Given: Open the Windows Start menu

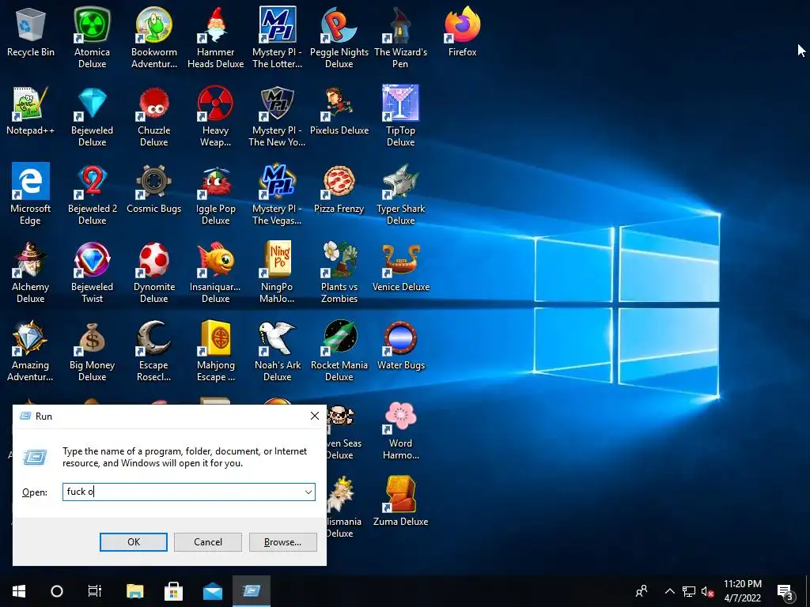Looking at the screenshot, I should [x=19, y=591].
